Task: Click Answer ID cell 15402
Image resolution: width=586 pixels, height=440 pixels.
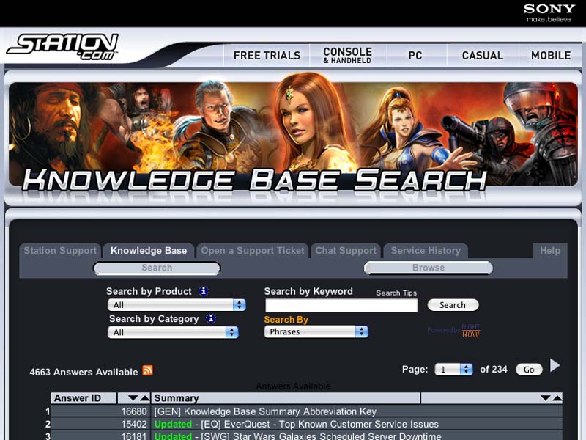Action: [100, 425]
